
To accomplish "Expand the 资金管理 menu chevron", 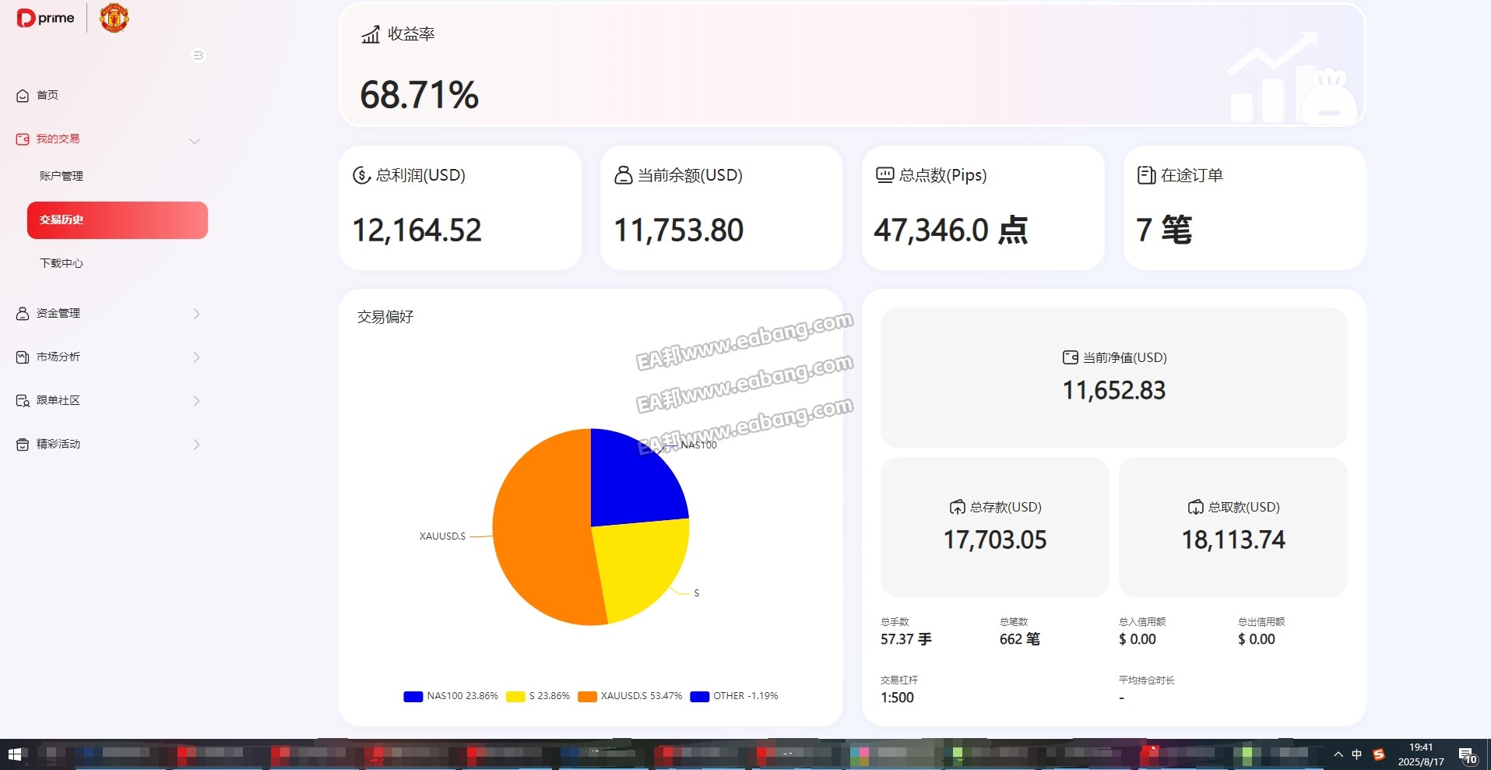I will click(x=196, y=314).
